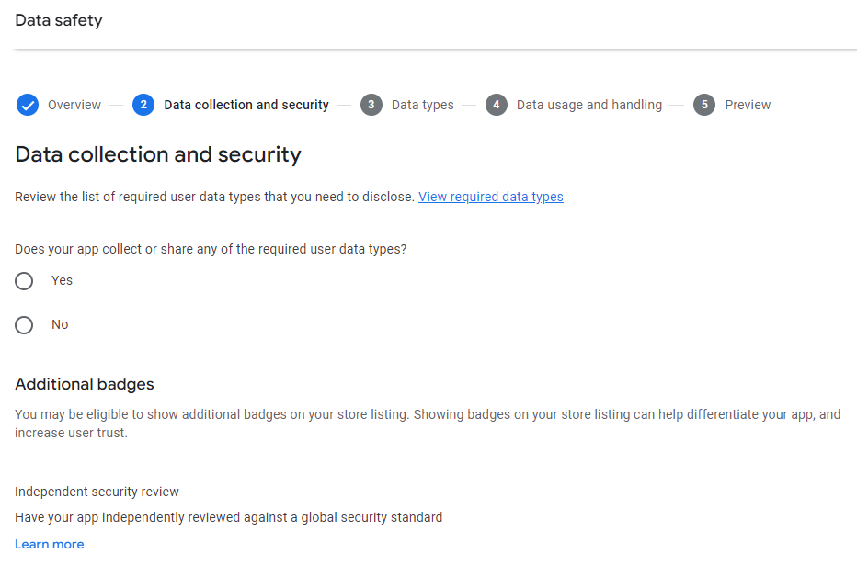Click the step 2 number circle

coord(143,105)
